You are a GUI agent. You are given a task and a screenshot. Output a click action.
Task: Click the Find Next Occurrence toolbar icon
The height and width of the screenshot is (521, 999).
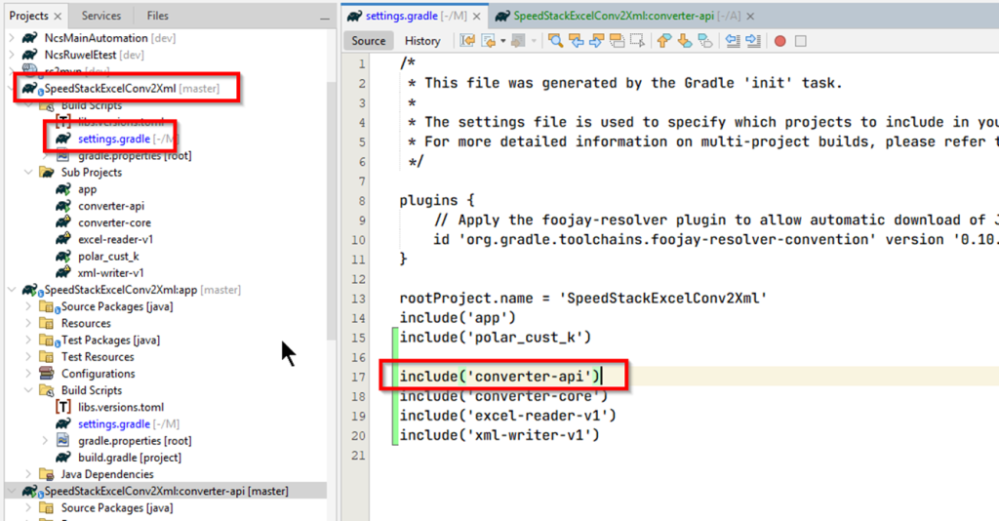point(596,41)
